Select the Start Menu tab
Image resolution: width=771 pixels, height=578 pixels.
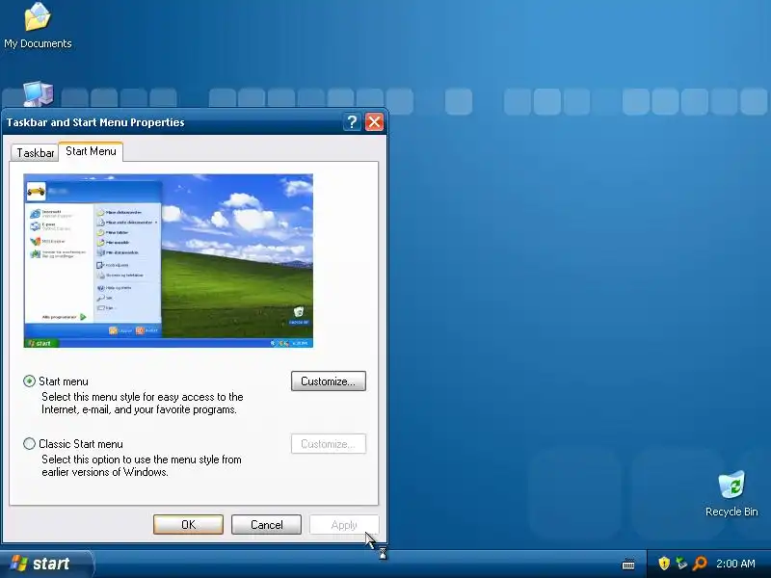pos(91,151)
